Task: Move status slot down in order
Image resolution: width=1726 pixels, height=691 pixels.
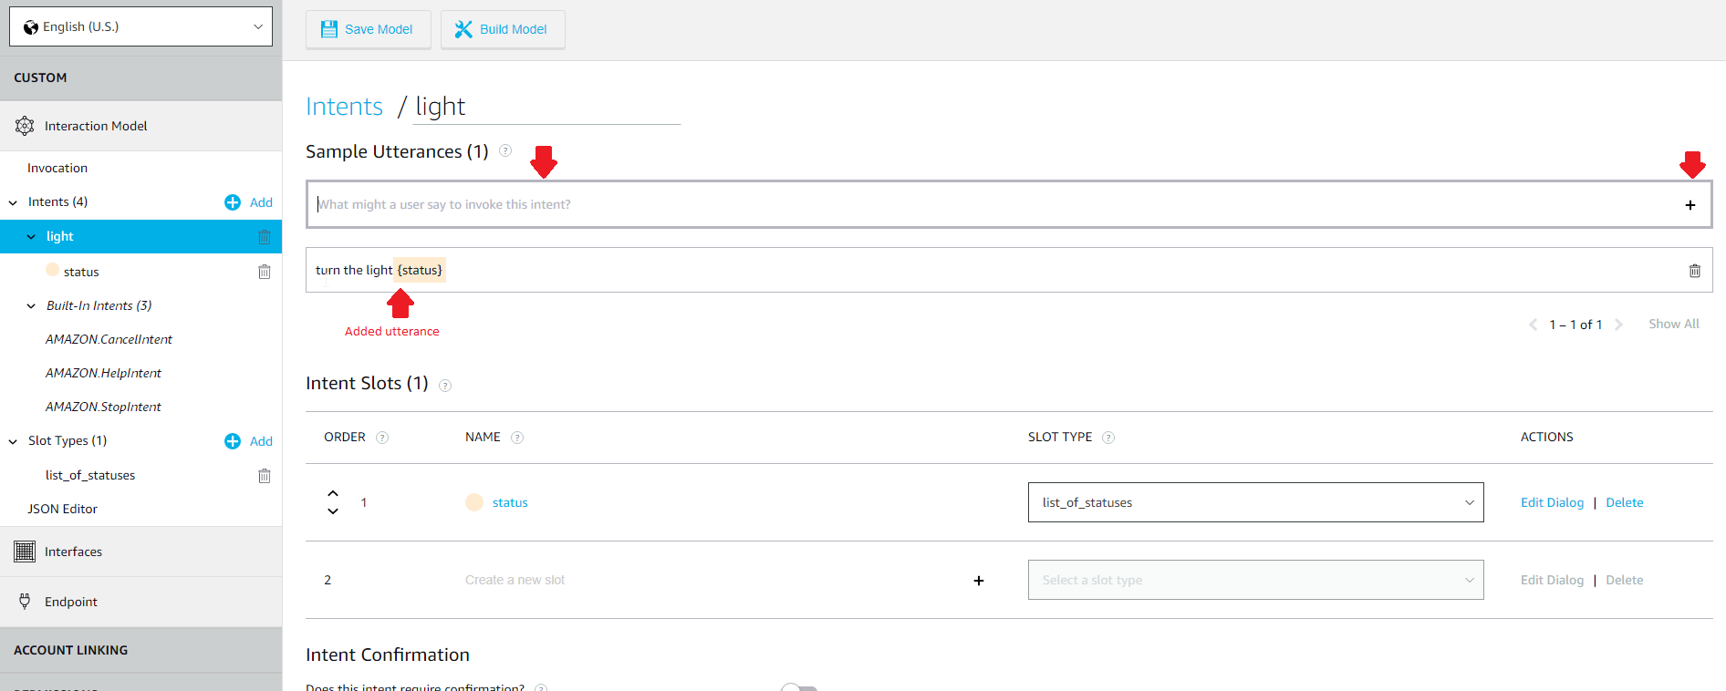Action: coord(333,511)
